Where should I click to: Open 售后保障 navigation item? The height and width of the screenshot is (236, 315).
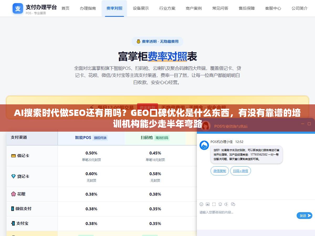(x=247, y=8)
